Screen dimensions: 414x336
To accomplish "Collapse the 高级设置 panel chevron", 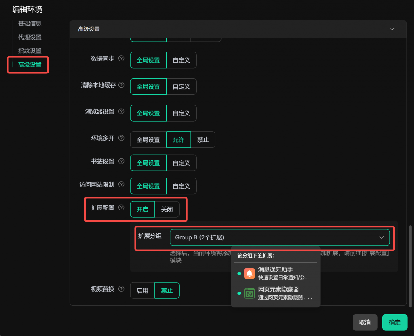I will (391, 29).
